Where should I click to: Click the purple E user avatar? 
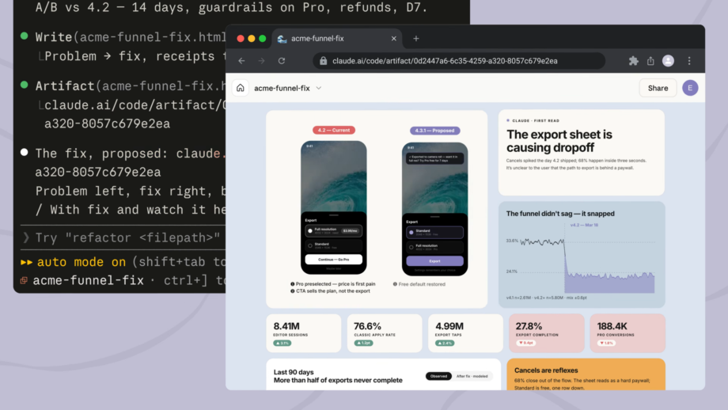coord(690,88)
